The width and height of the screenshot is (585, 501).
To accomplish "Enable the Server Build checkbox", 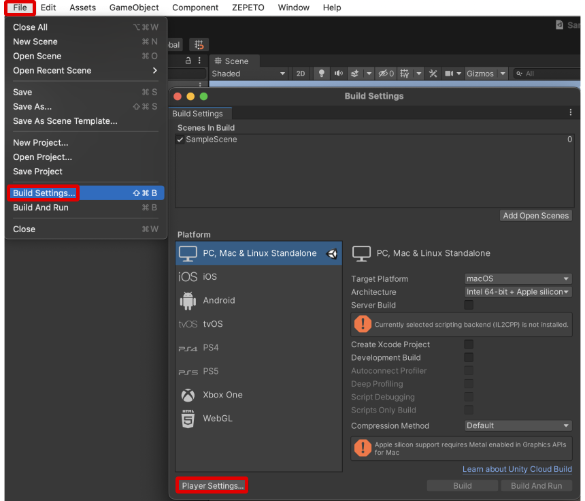I will pos(469,305).
